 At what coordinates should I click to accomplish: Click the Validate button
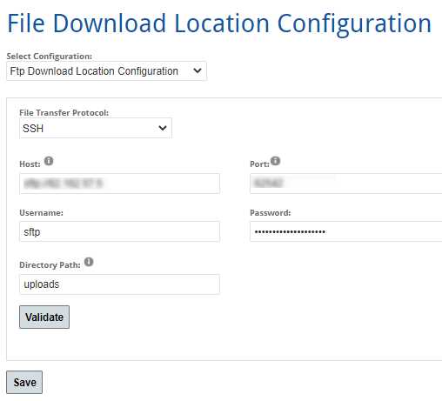coord(44,317)
